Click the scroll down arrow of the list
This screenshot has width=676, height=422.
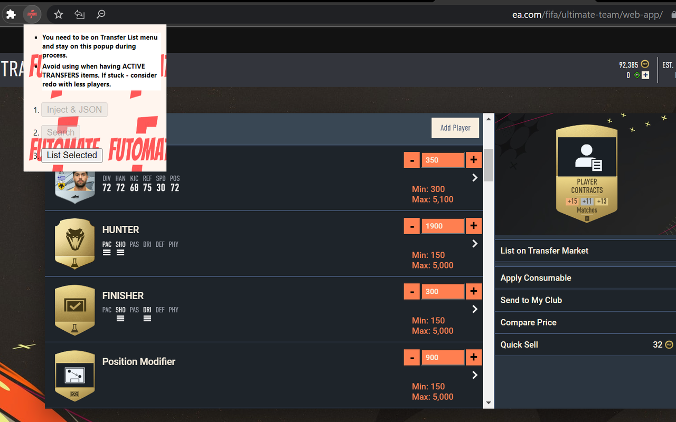click(489, 403)
